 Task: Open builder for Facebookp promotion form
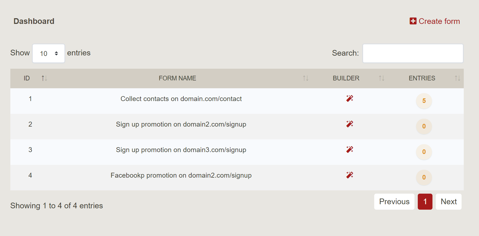(349, 175)
